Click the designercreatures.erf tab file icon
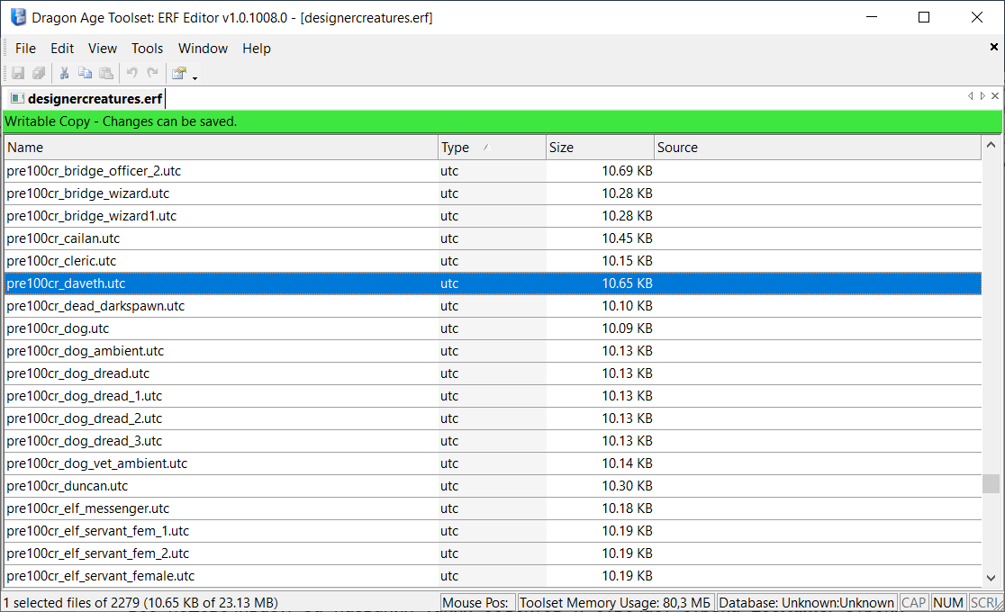Image resolution: width=1005 pixels, height=612 pixels. (17, 98)
